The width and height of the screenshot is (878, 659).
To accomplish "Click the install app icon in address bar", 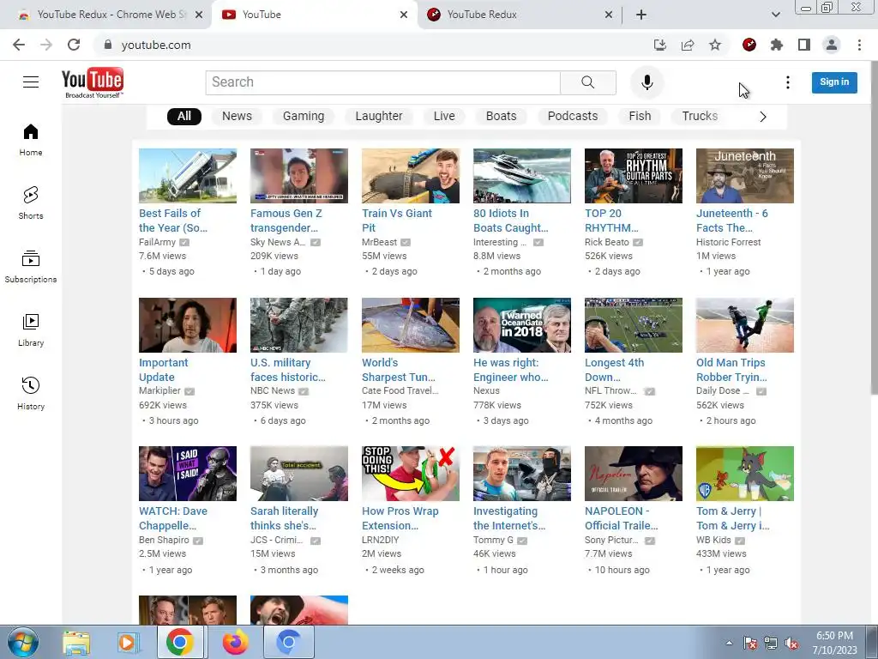I will coord(660,45).
